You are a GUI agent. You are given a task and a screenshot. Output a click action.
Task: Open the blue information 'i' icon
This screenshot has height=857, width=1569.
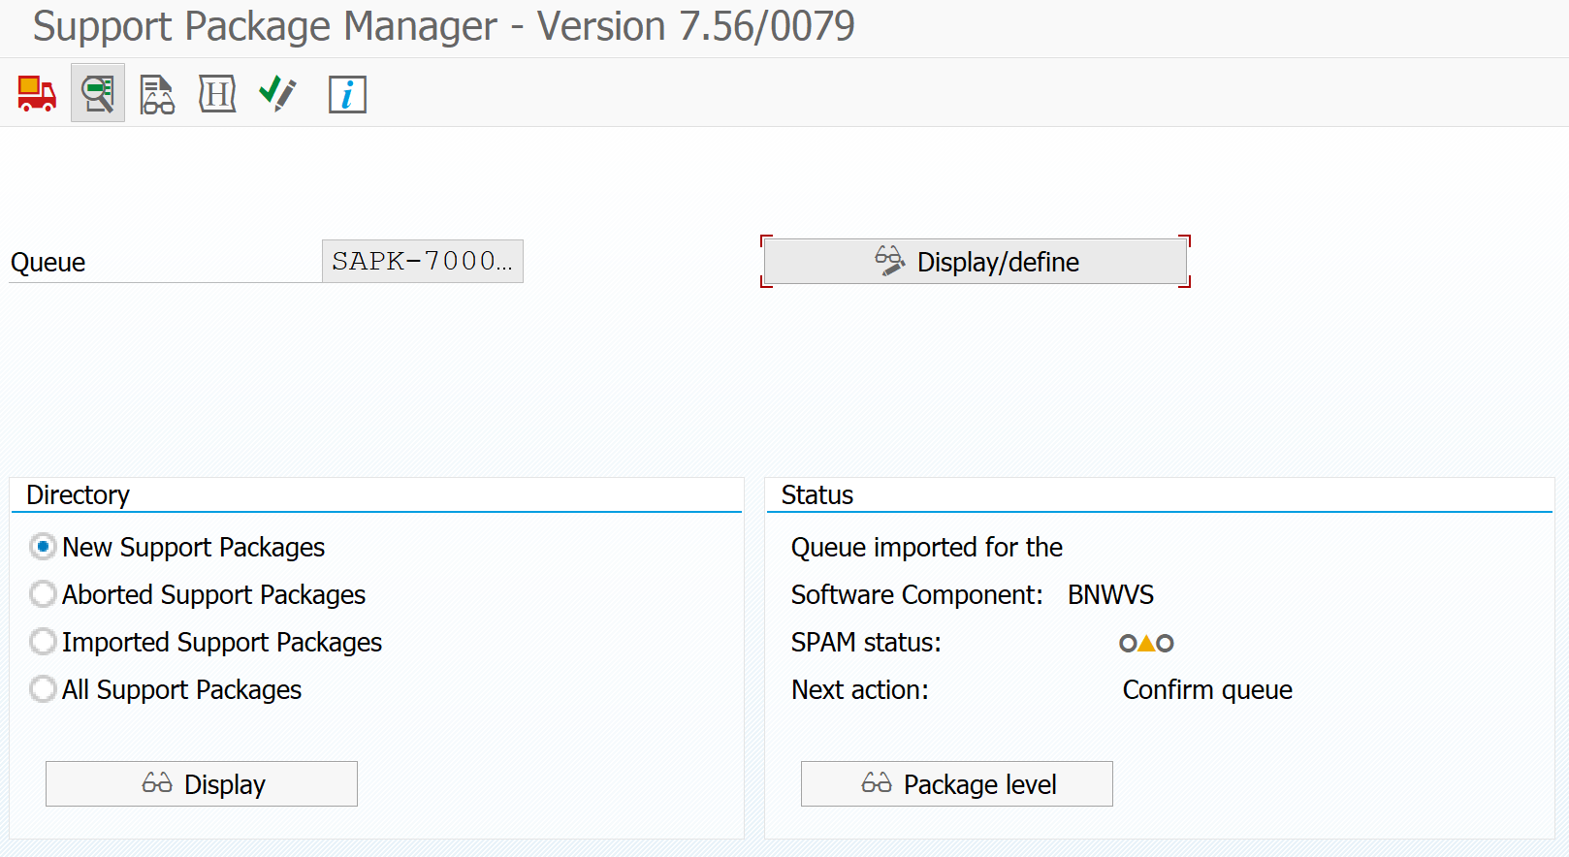[347, 94]
